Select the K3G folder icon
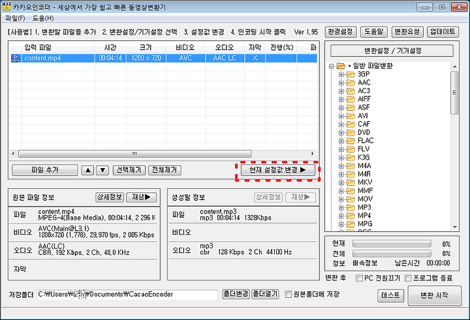The width and height of the screenshot is (470, 320). (351, 158)
